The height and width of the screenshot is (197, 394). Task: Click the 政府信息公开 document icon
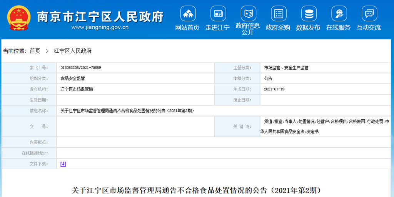[248, 13]
